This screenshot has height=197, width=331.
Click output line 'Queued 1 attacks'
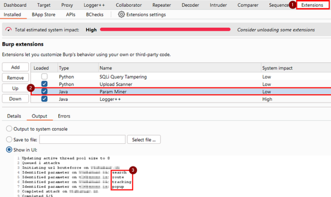click(x=41, y=163)
